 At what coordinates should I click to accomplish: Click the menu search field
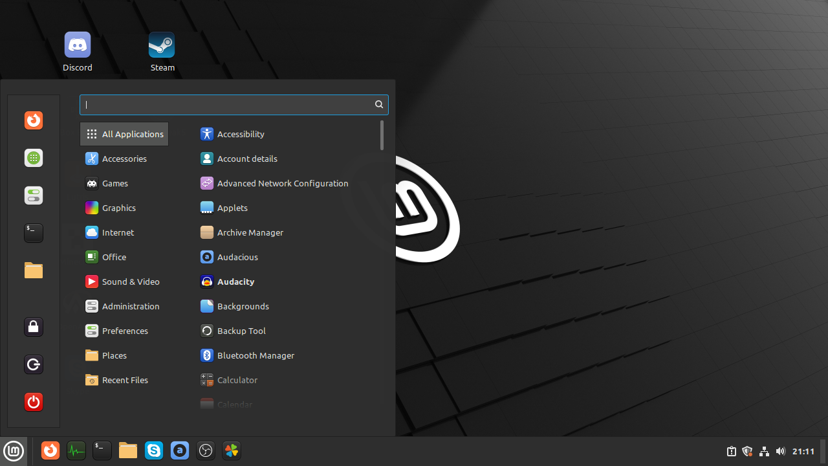(234, 104)
